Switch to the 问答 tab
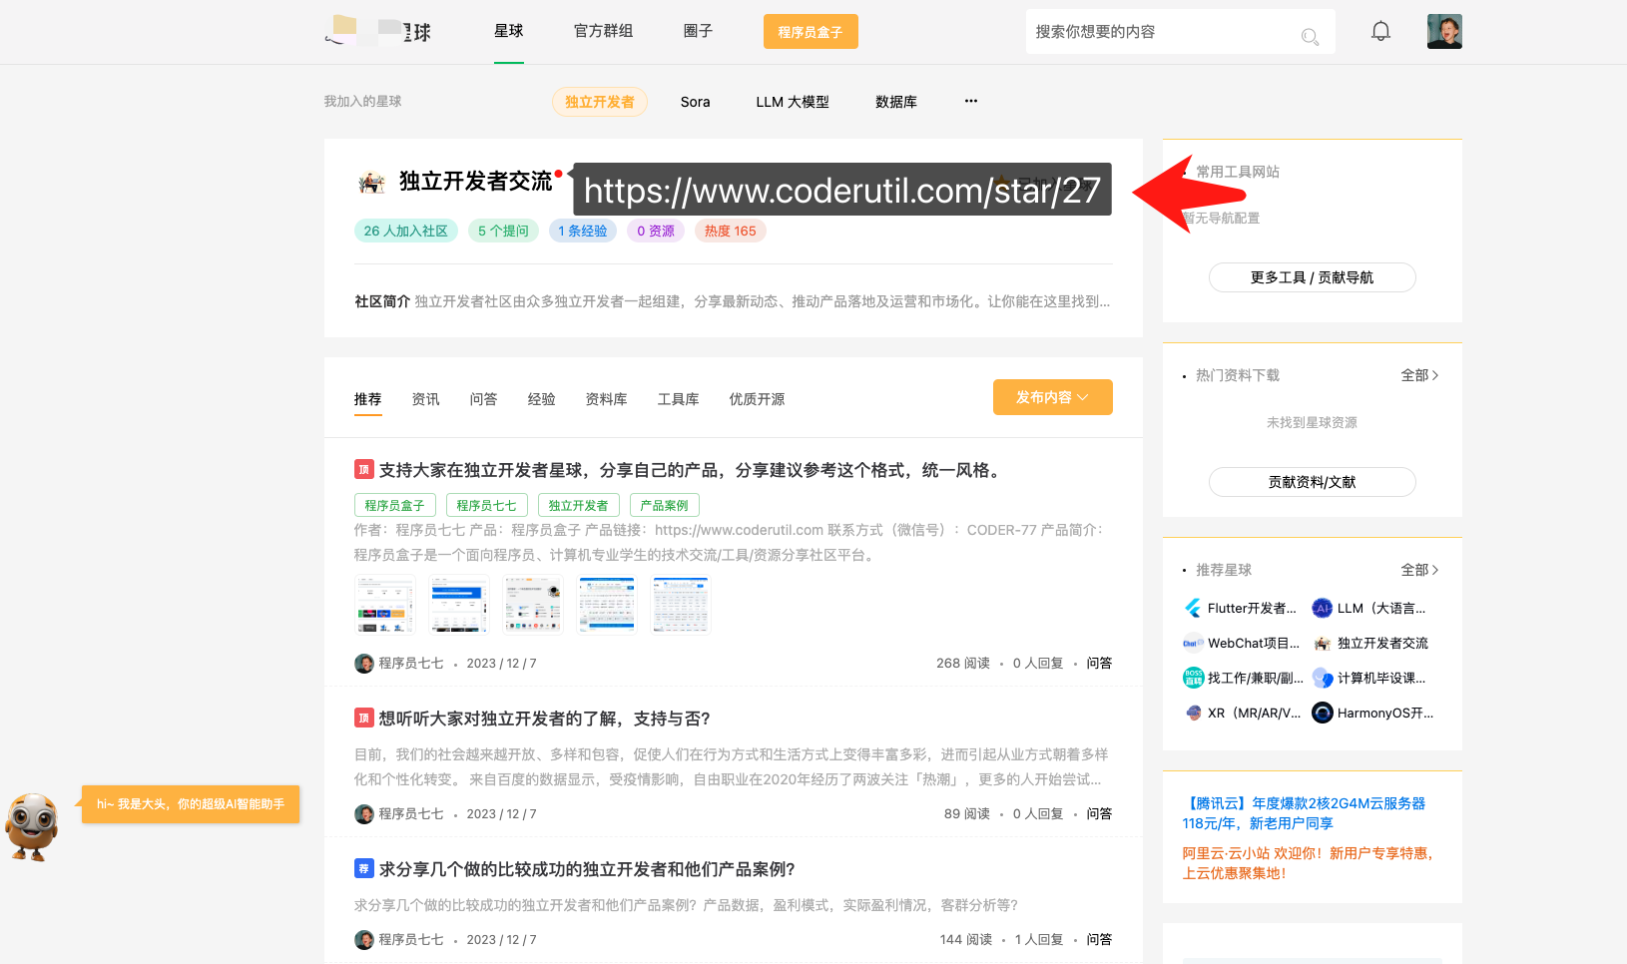The height and width of the screenshot is (964, 1627). (483, 399)
